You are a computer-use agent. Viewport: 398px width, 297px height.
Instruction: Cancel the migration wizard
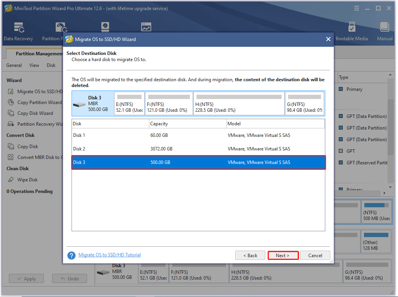315,256
